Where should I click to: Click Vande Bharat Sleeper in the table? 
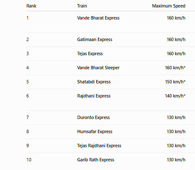98,68
